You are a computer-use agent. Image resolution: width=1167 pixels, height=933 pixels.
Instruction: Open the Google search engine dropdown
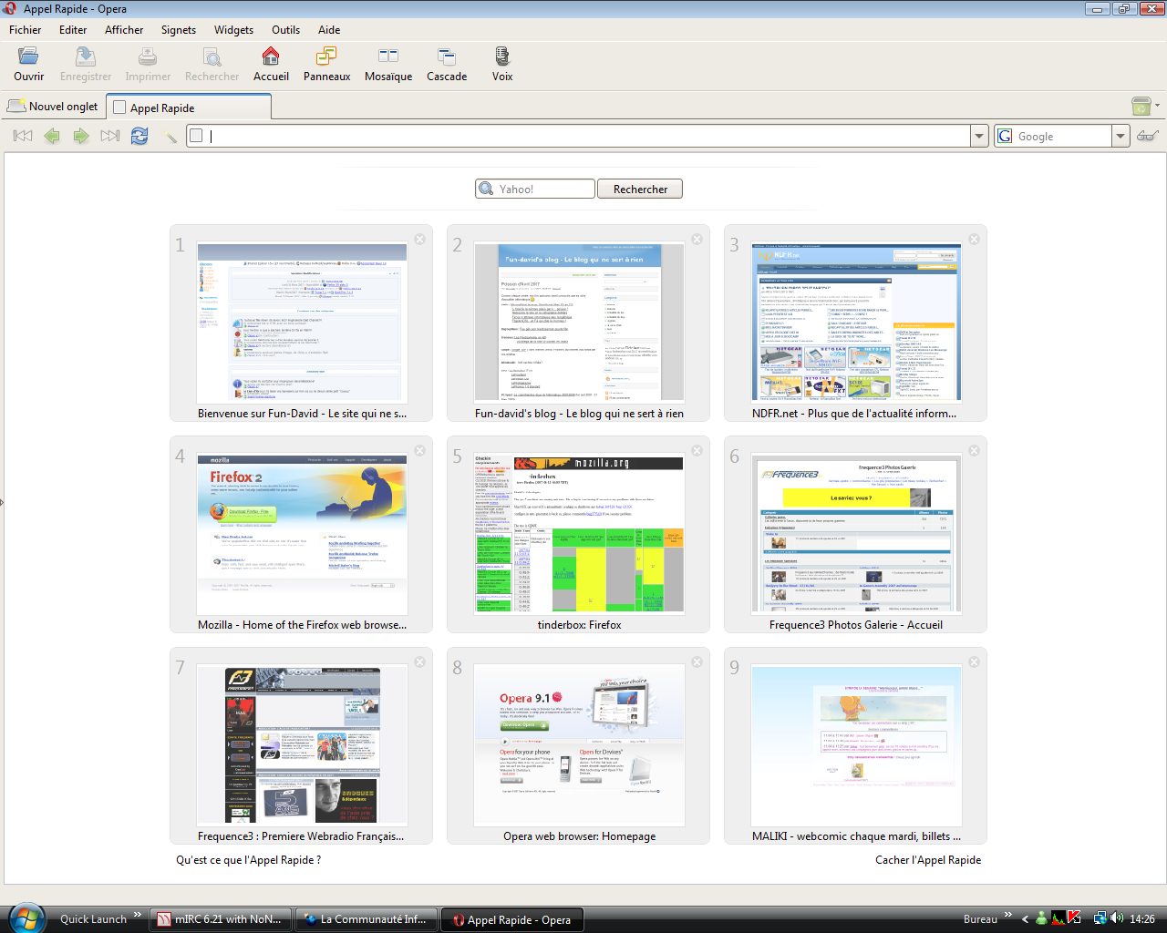click(x=1121, y=136)
